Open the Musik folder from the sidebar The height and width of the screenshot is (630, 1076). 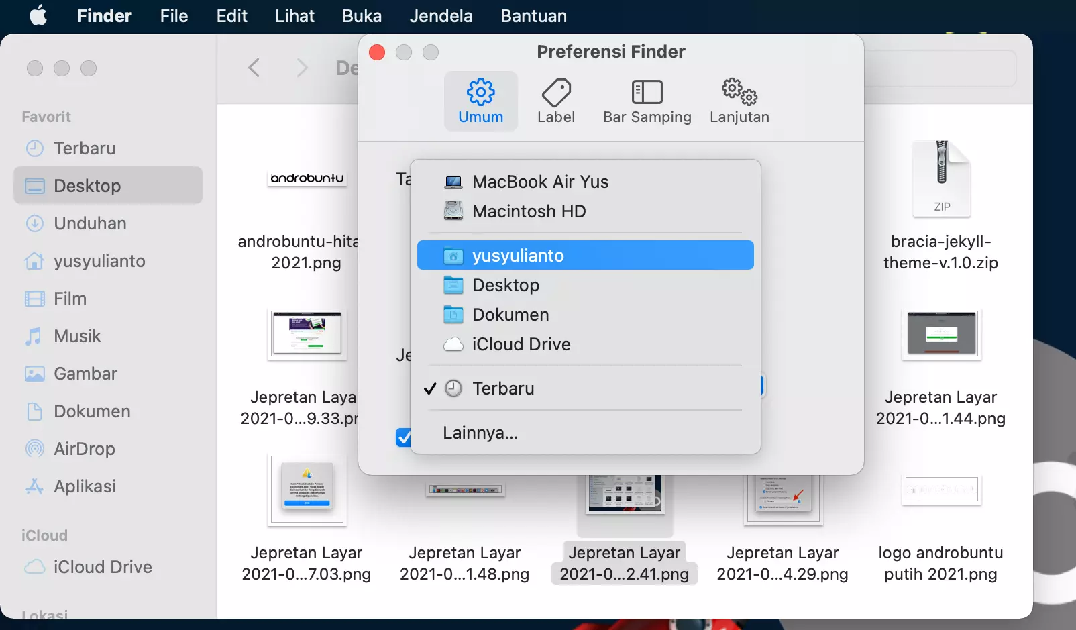click(76, 335)
